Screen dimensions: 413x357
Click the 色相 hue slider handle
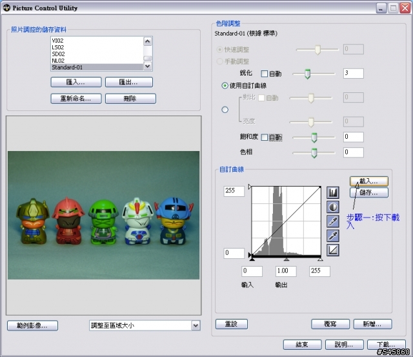pyautogui.click(x=314, y=153)
